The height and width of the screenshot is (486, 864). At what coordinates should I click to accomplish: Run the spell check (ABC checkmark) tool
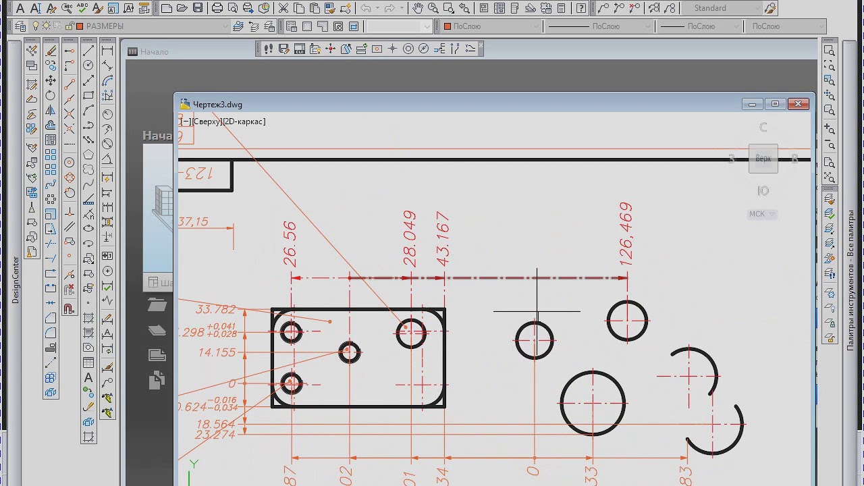pos(84,8)
